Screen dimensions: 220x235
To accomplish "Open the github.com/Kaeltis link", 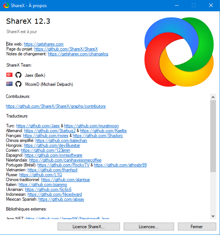I will [x=103, y=131].
